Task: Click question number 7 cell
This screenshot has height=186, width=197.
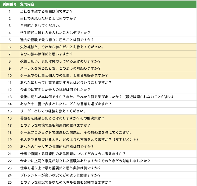Action: 10,54
